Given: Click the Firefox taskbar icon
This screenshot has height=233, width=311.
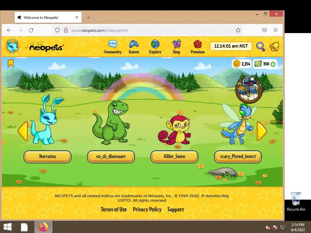Looking at the screenshot, I should 43,227.
